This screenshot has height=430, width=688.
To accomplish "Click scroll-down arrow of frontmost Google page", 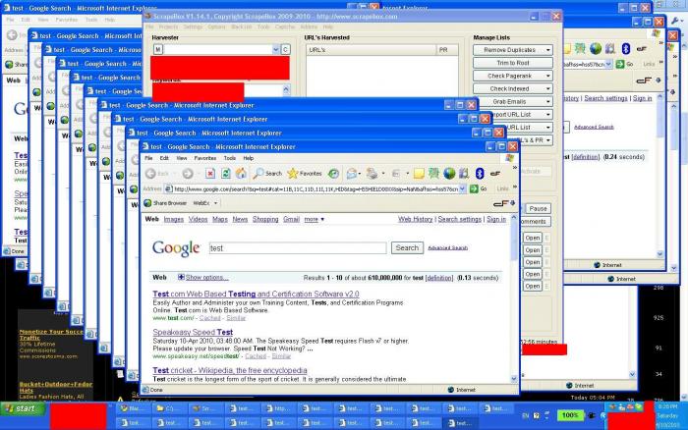I will pyautogui.click(x=514, y=379).
